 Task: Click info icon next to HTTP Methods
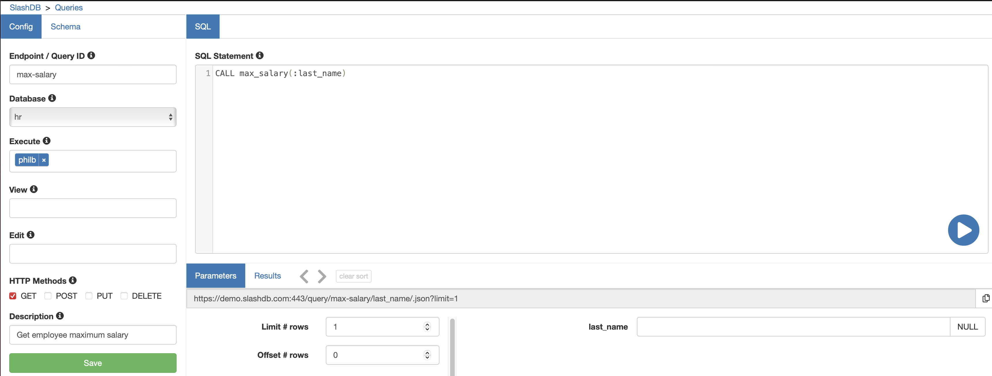click(x=73, y=281)
